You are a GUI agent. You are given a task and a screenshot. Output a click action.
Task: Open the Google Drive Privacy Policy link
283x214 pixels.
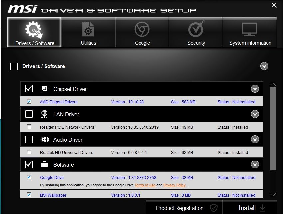tap(174, 185)
